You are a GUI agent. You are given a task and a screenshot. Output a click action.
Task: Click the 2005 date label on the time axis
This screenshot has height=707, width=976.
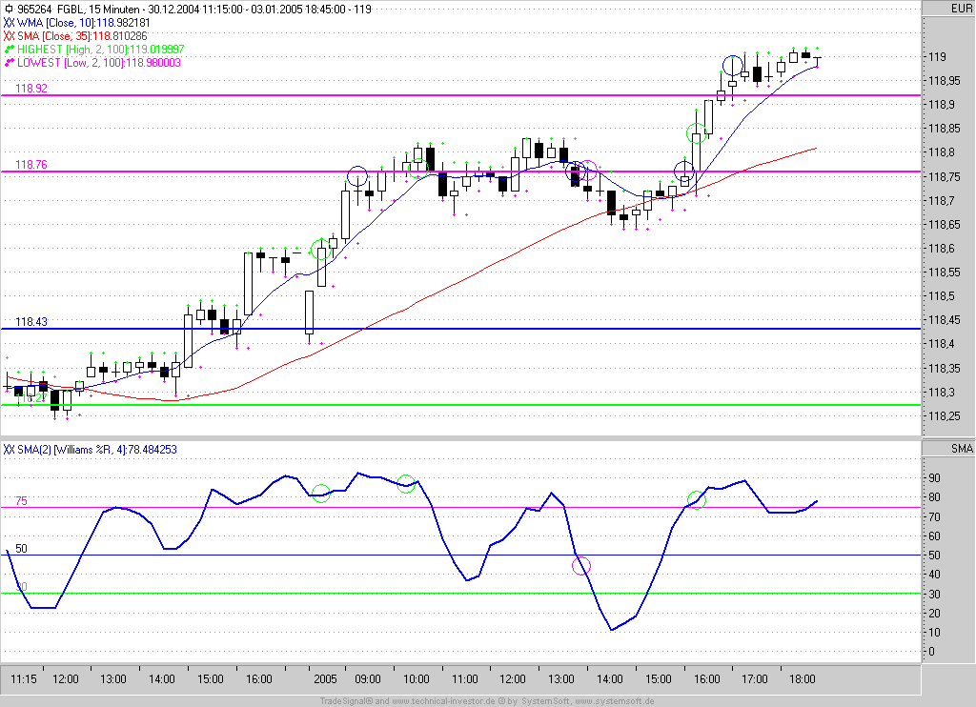[x=325, y=679]
